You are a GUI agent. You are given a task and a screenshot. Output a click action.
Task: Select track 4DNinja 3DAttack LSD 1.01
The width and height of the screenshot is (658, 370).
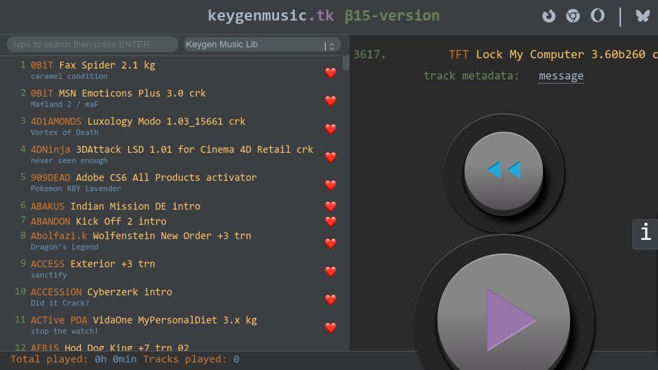coord(172,149)
